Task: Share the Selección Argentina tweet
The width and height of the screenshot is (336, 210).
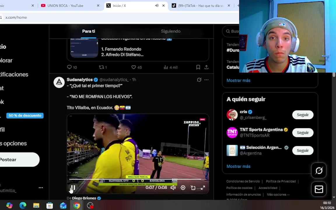Action: pyautogui.click(x=206, y=67)
